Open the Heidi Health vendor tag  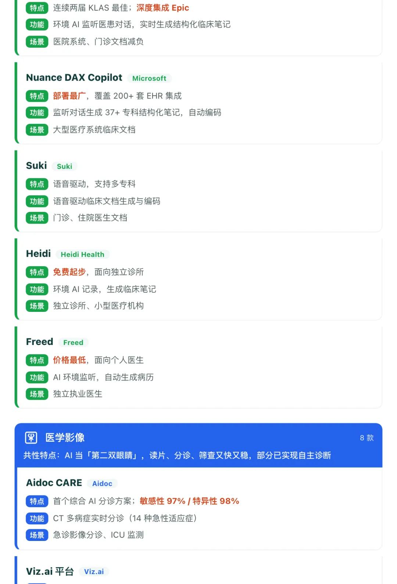[82, 254]
